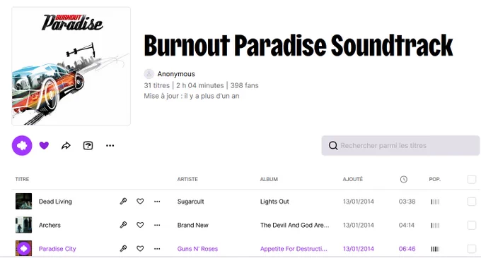This screenshot has height=258, width=481.
Task: Click the Dead Living added date 13/01/2014
Action: pos(359,202)
